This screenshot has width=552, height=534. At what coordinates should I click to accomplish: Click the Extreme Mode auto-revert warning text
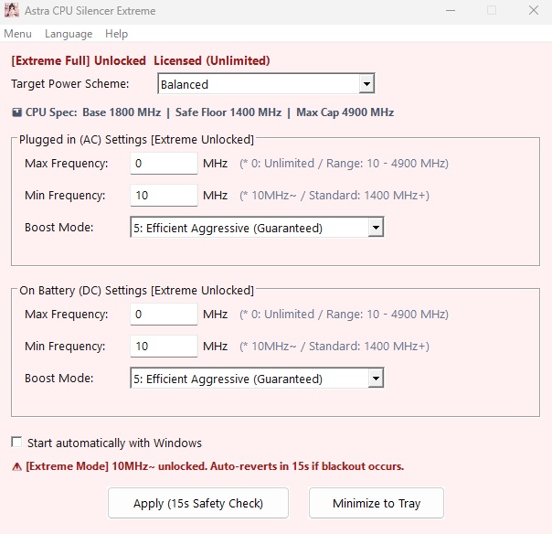[x=215, y=466]
